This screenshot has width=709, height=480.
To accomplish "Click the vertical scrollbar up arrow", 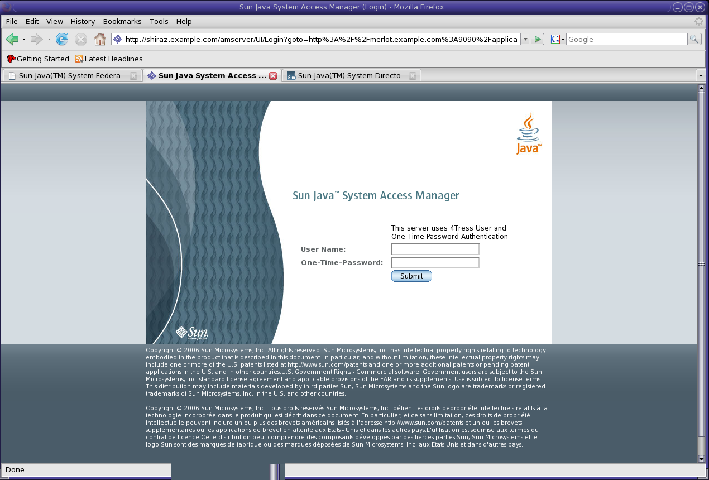I will point(702,88).
